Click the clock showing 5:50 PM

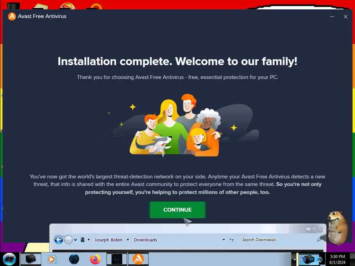pyautogui.click(x=337, y=259)
